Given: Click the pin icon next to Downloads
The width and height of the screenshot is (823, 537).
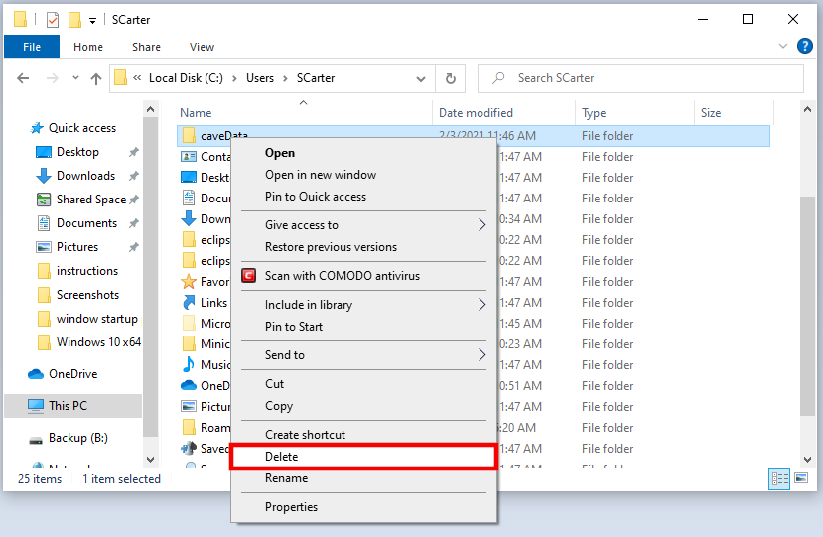Looking at the screenshot, I should point(134,176).
